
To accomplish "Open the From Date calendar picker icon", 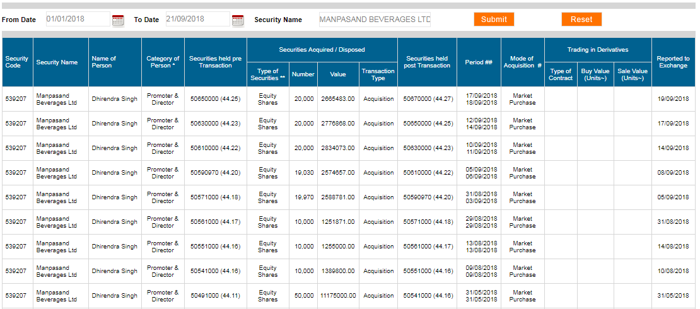I will click(118, 20).
